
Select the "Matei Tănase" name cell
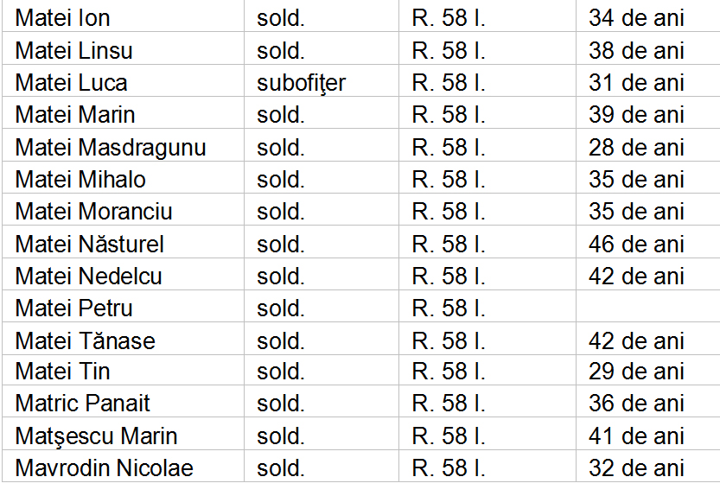(86, 340)
